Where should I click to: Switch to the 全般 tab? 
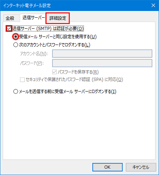pyautogui.click(x=10, y=18)
